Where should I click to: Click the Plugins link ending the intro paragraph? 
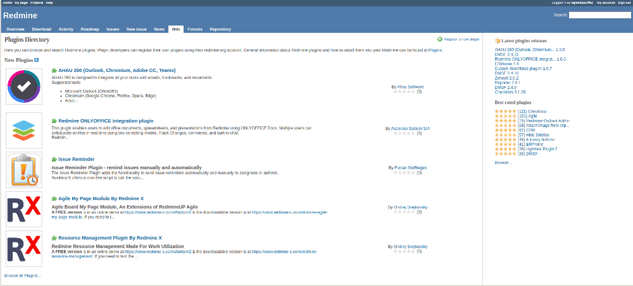click(x=436, y=51)
